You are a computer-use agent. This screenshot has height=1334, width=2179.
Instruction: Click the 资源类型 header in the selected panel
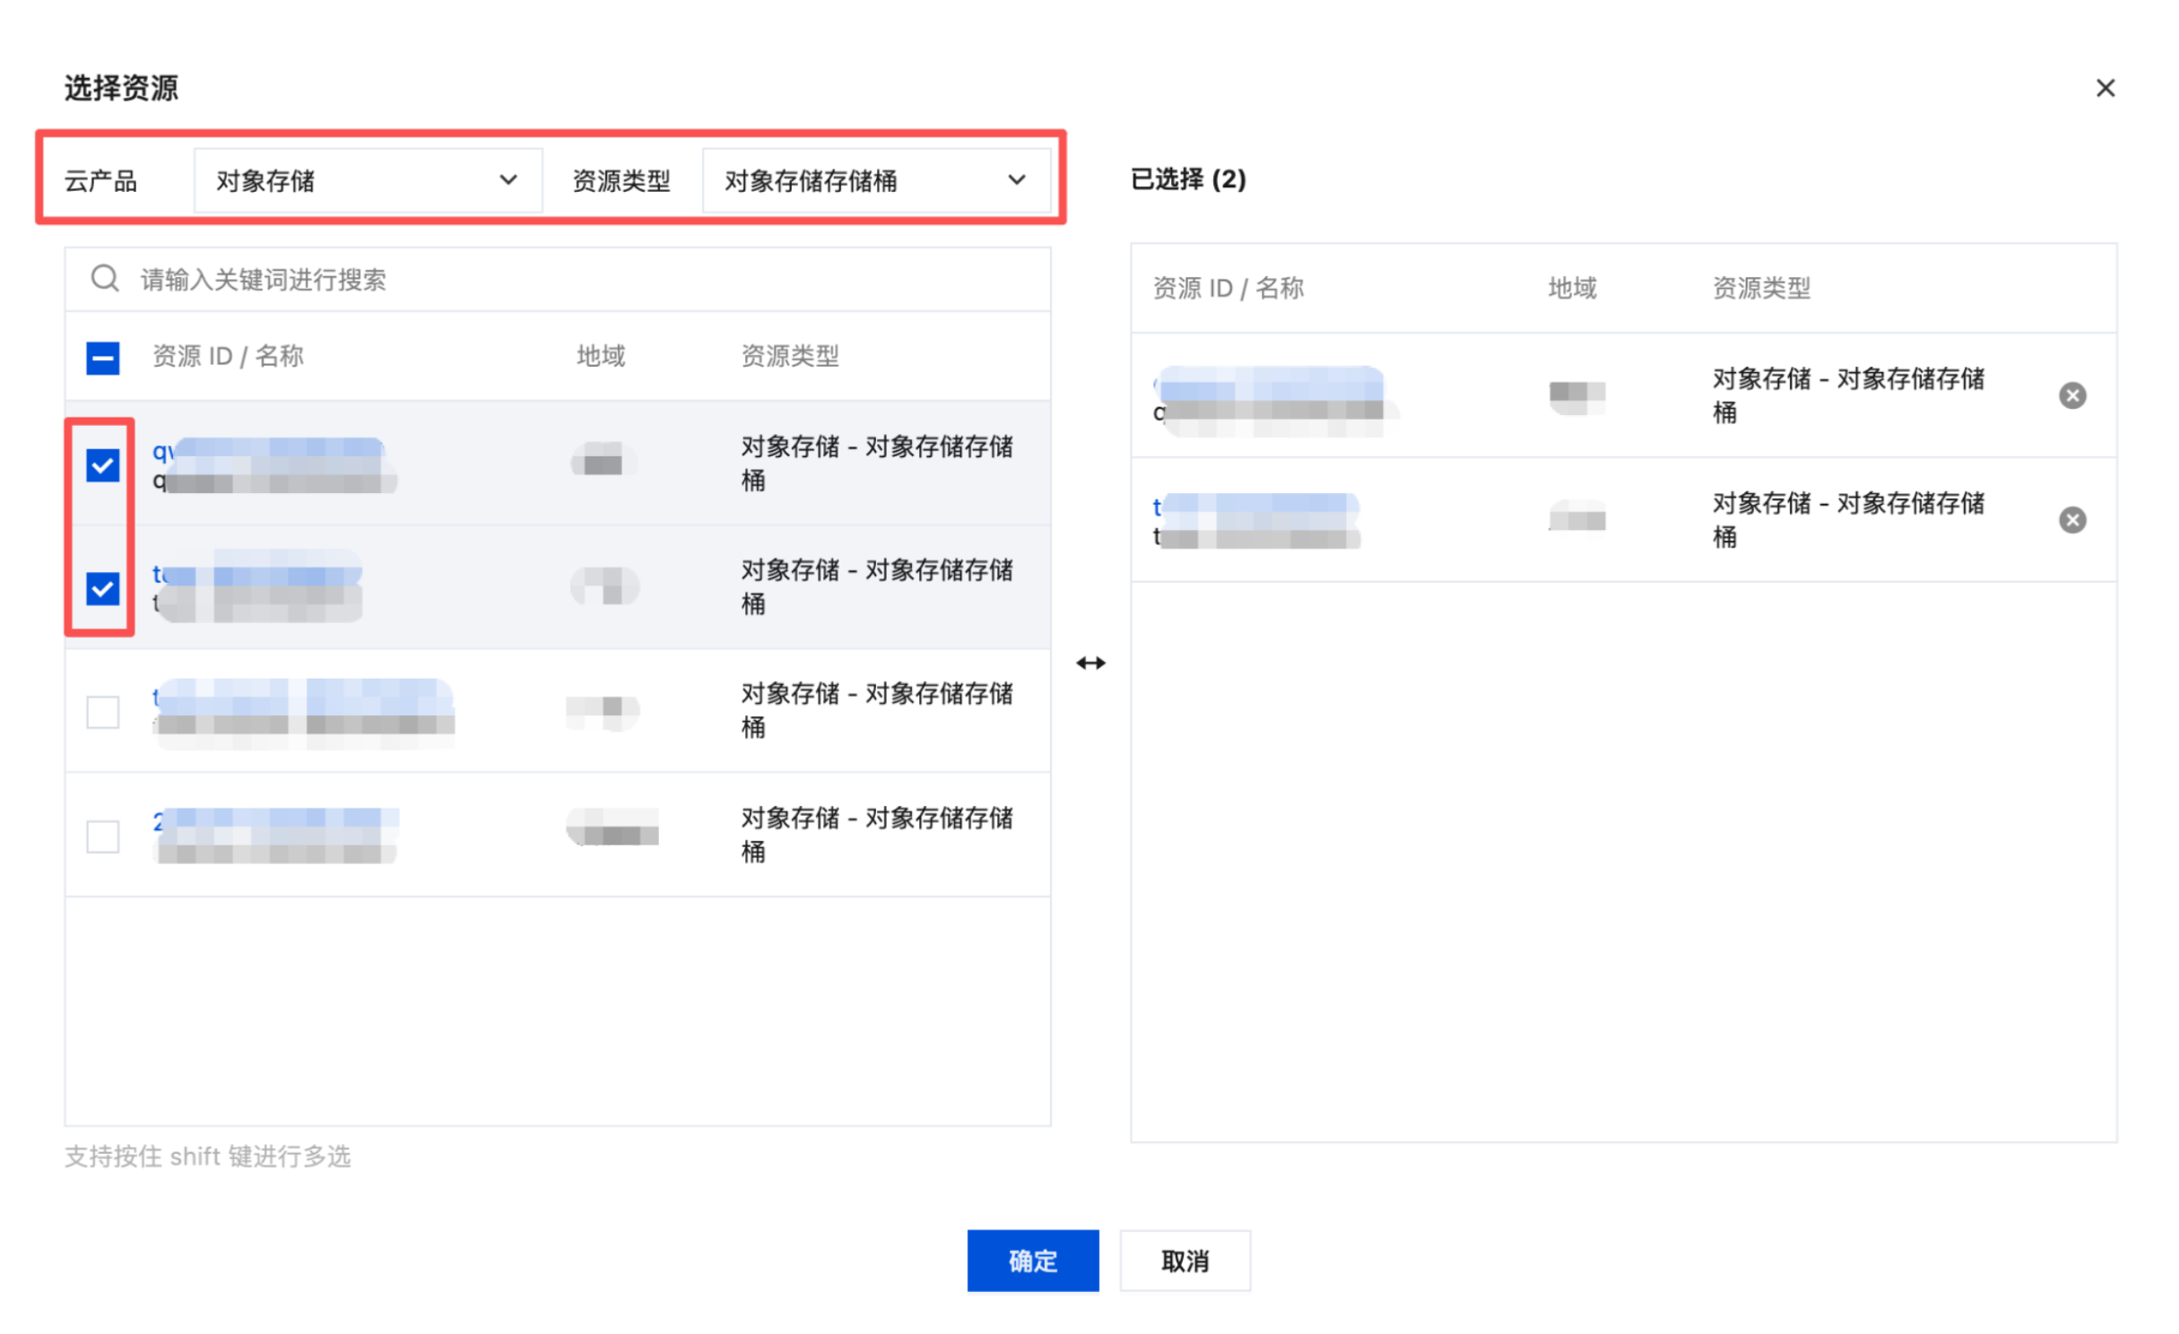(x=1761, y=289)
